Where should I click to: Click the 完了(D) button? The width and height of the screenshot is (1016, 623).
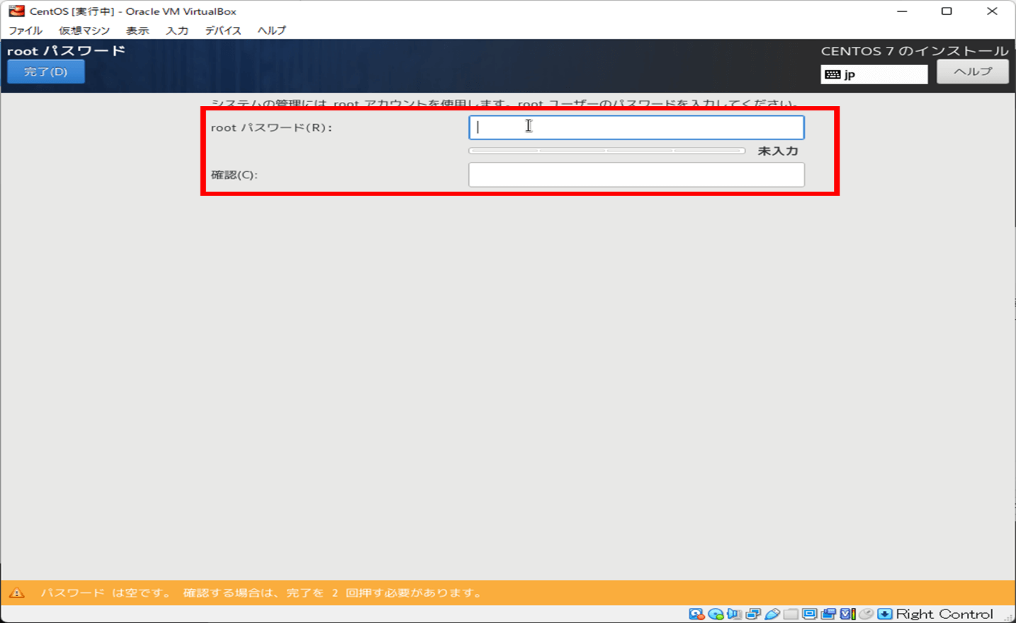click(46, 72)
